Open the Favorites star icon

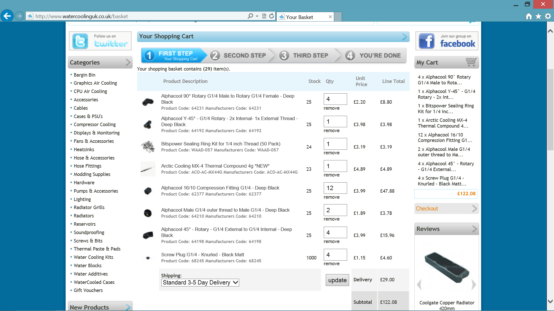(x=538, y=16)
